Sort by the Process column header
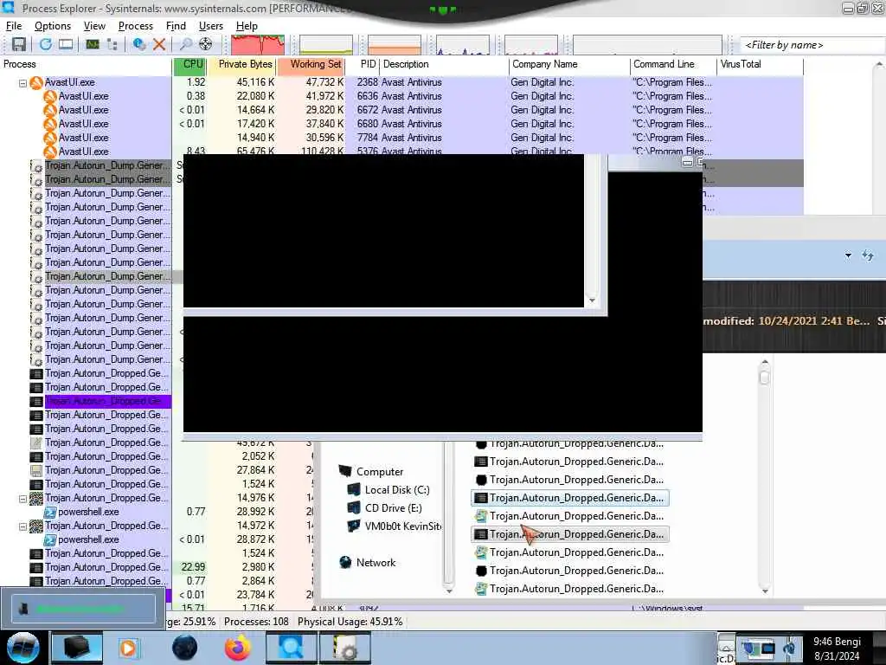Screen dimensions: 886x665 coord(86,64)
